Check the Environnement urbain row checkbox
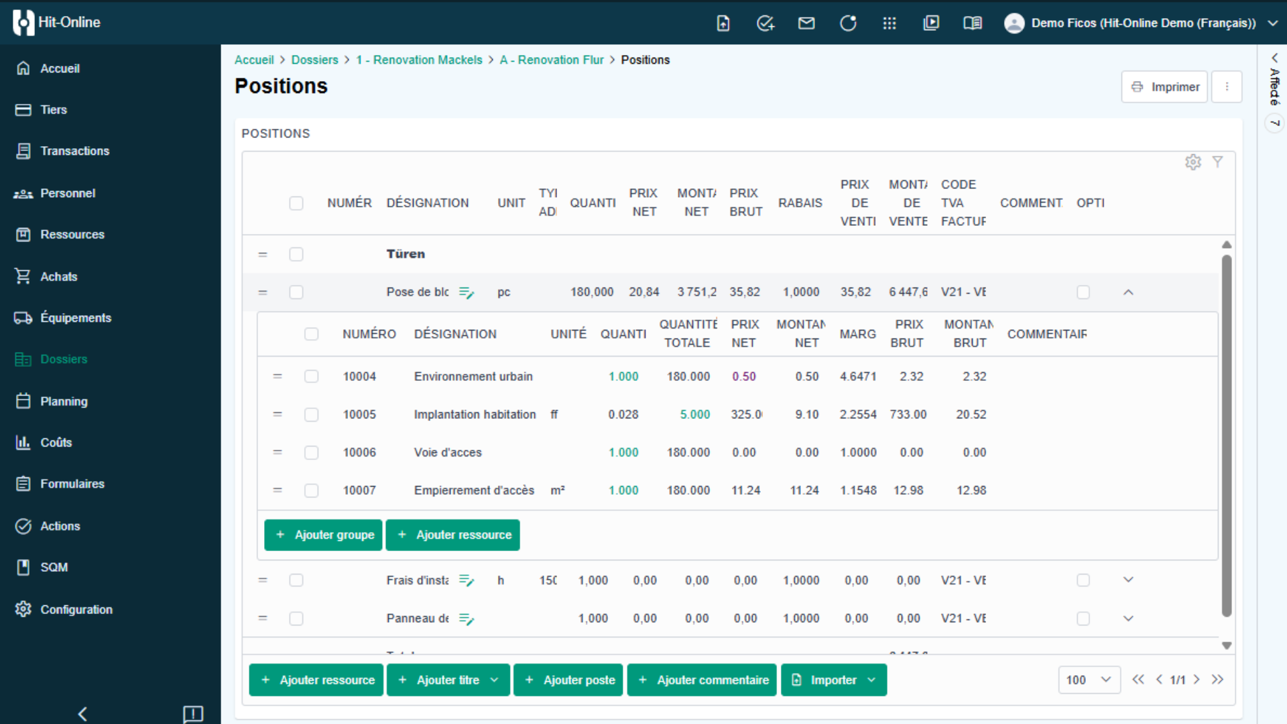 click(312, 377)
